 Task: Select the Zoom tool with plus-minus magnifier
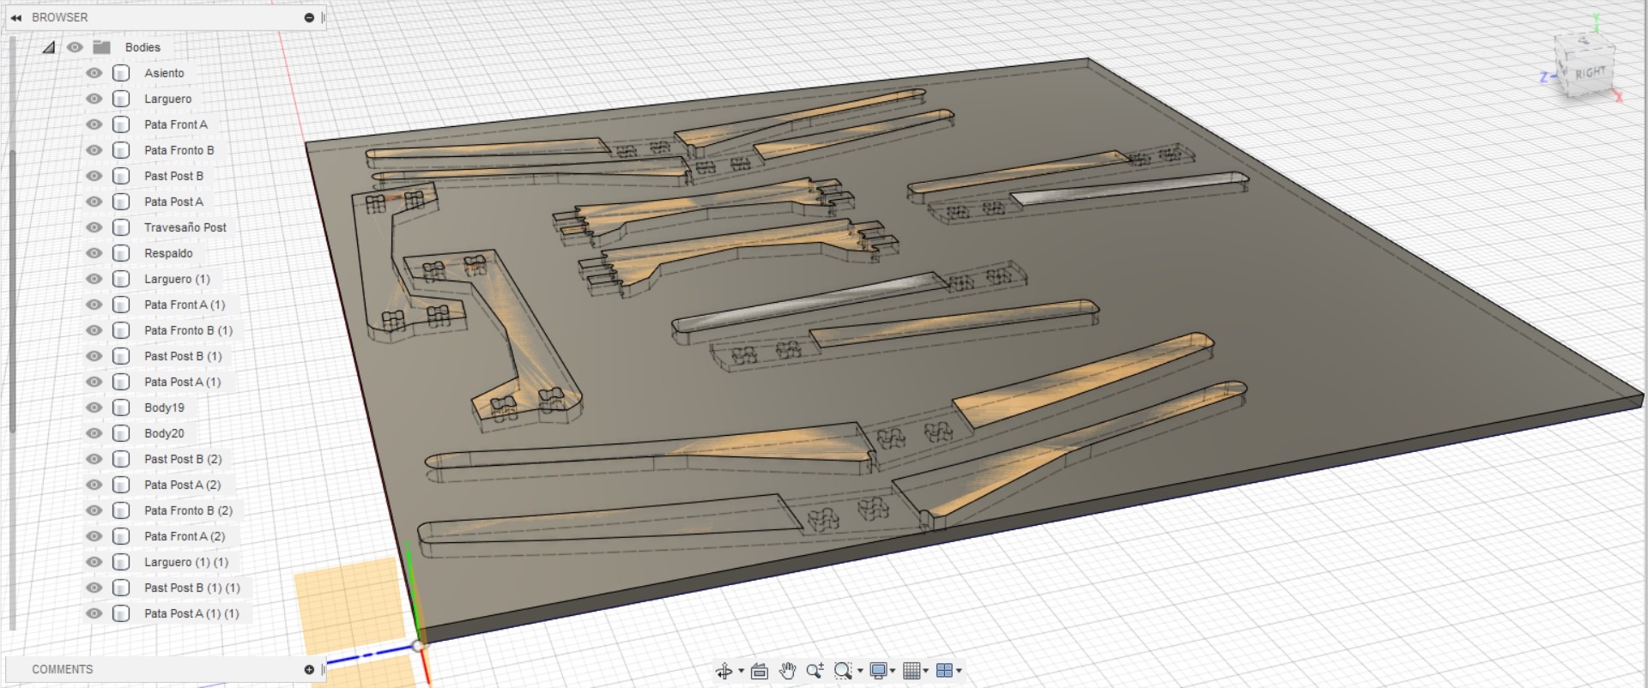coord(815,671)
